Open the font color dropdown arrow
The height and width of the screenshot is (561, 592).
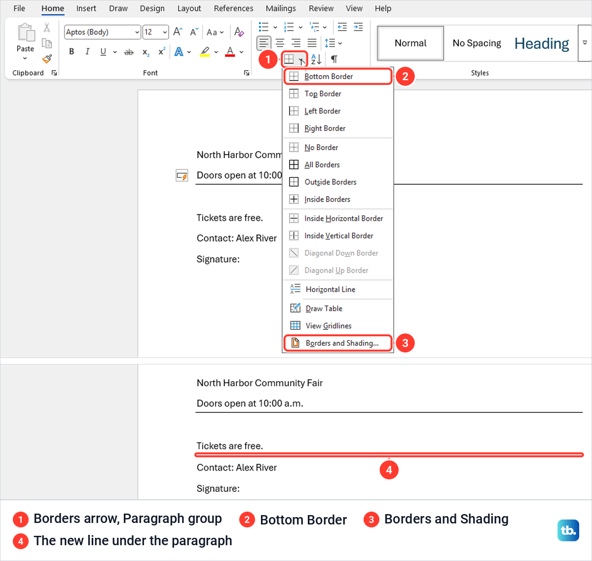241,52
